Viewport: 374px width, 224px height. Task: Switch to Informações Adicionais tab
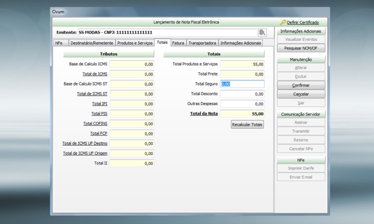(x=240, y=43)
